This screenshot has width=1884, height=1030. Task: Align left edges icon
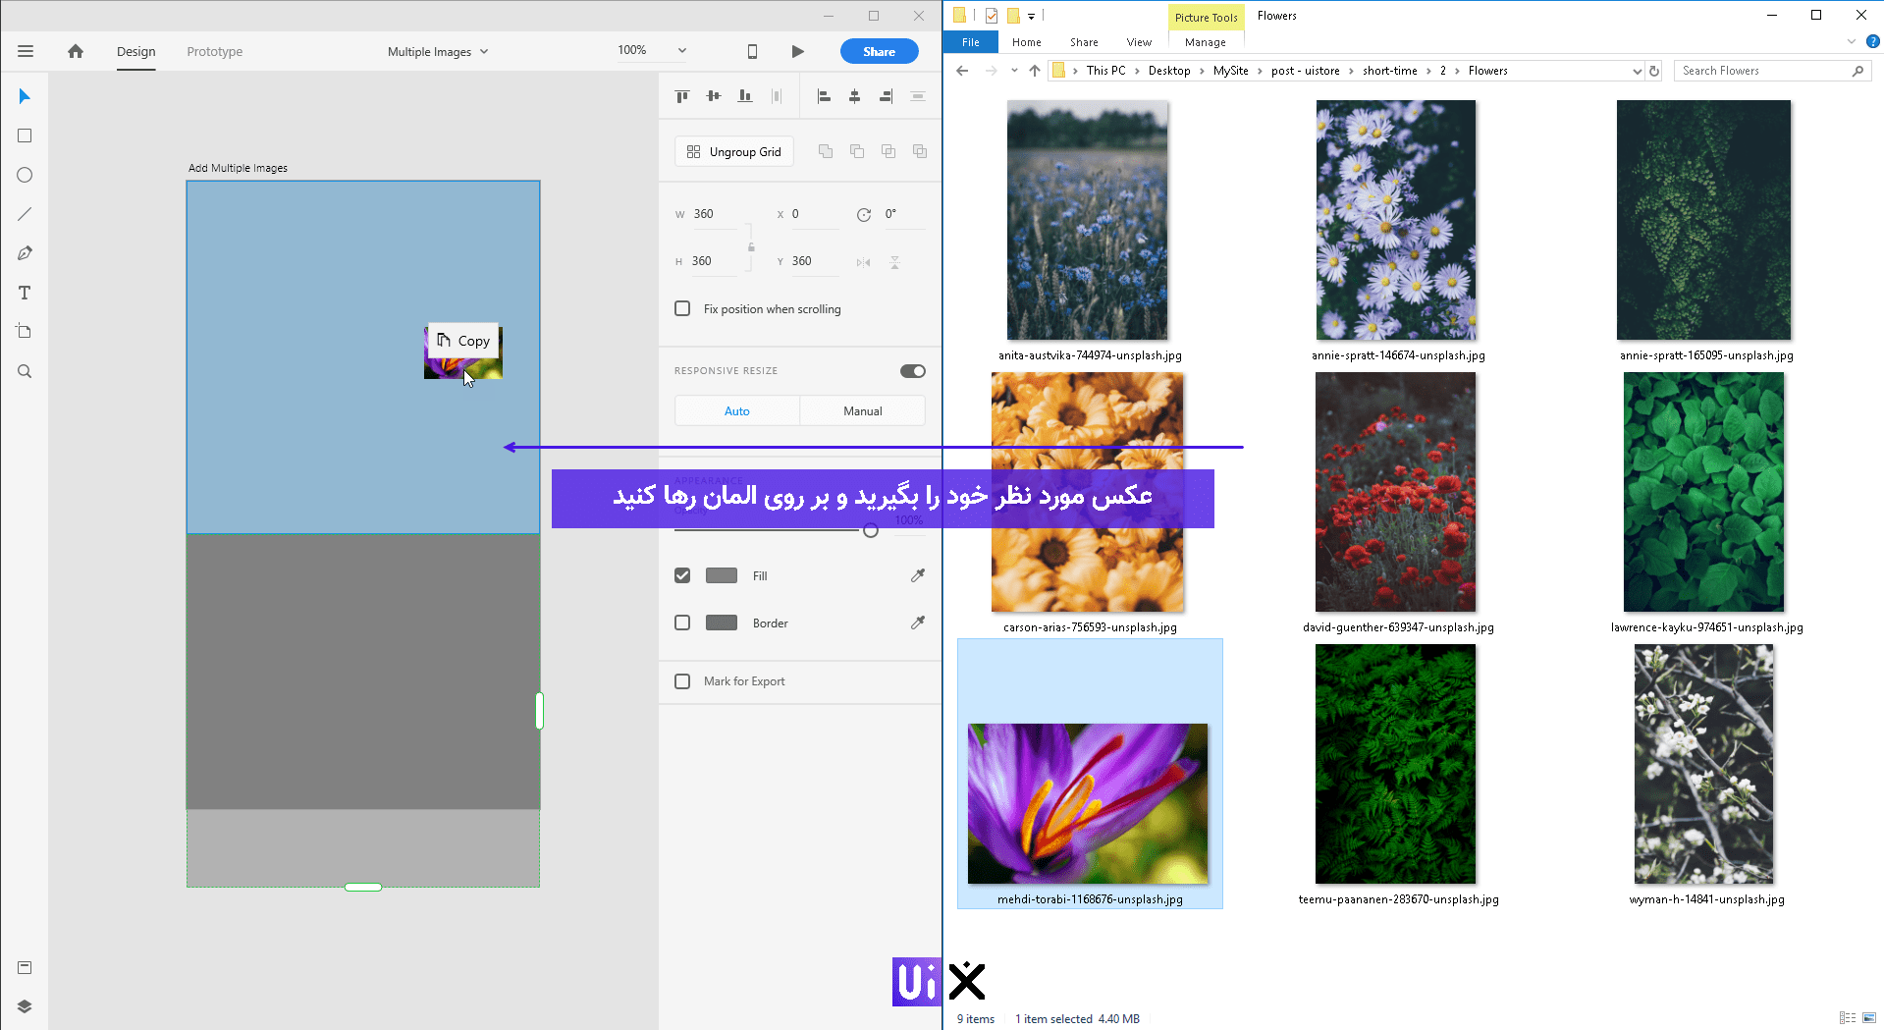pyautogui.click(x=824, y=96)
